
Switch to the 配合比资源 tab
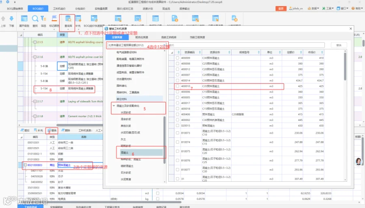tap(142, 37)
